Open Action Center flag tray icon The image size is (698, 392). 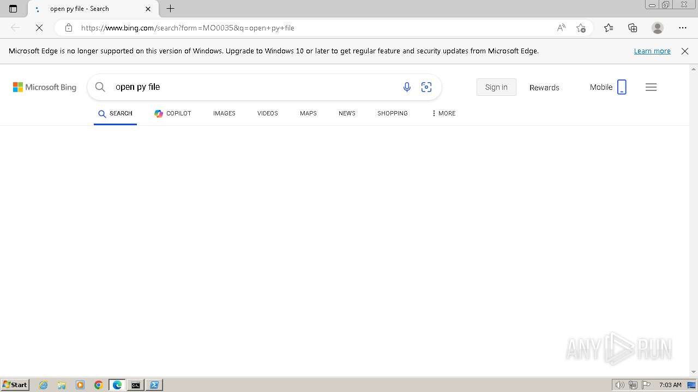pyautogui.click(x=646, y=385)
